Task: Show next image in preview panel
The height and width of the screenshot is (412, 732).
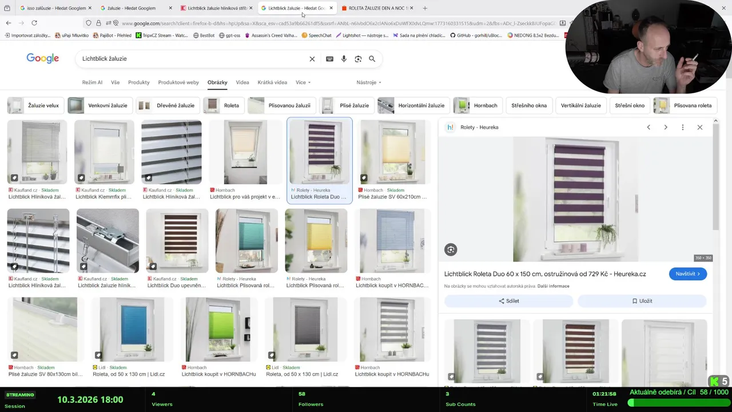Action: (666, 127)
